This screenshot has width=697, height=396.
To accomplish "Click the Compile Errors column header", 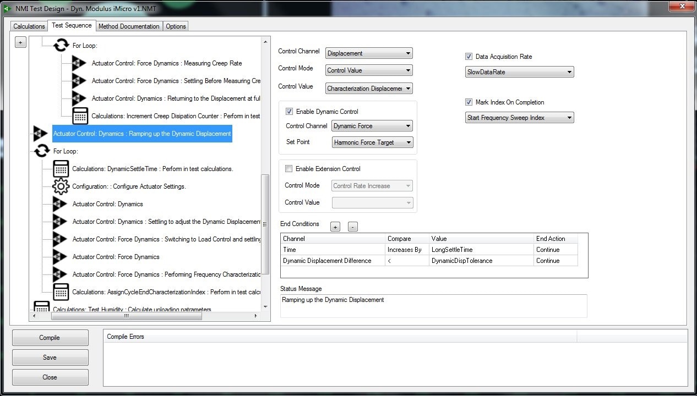I will click(340, 337).
